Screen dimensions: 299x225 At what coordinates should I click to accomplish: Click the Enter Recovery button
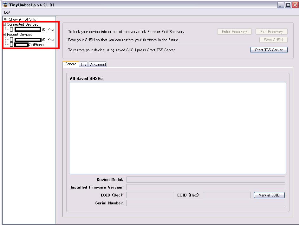click(234, 32)
